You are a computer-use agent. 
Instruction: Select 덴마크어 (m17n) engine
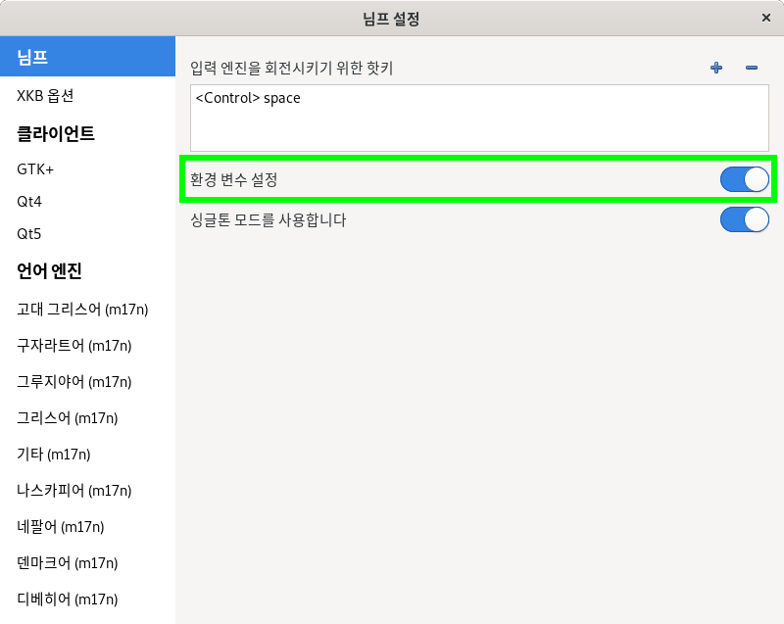coord(87,562)
